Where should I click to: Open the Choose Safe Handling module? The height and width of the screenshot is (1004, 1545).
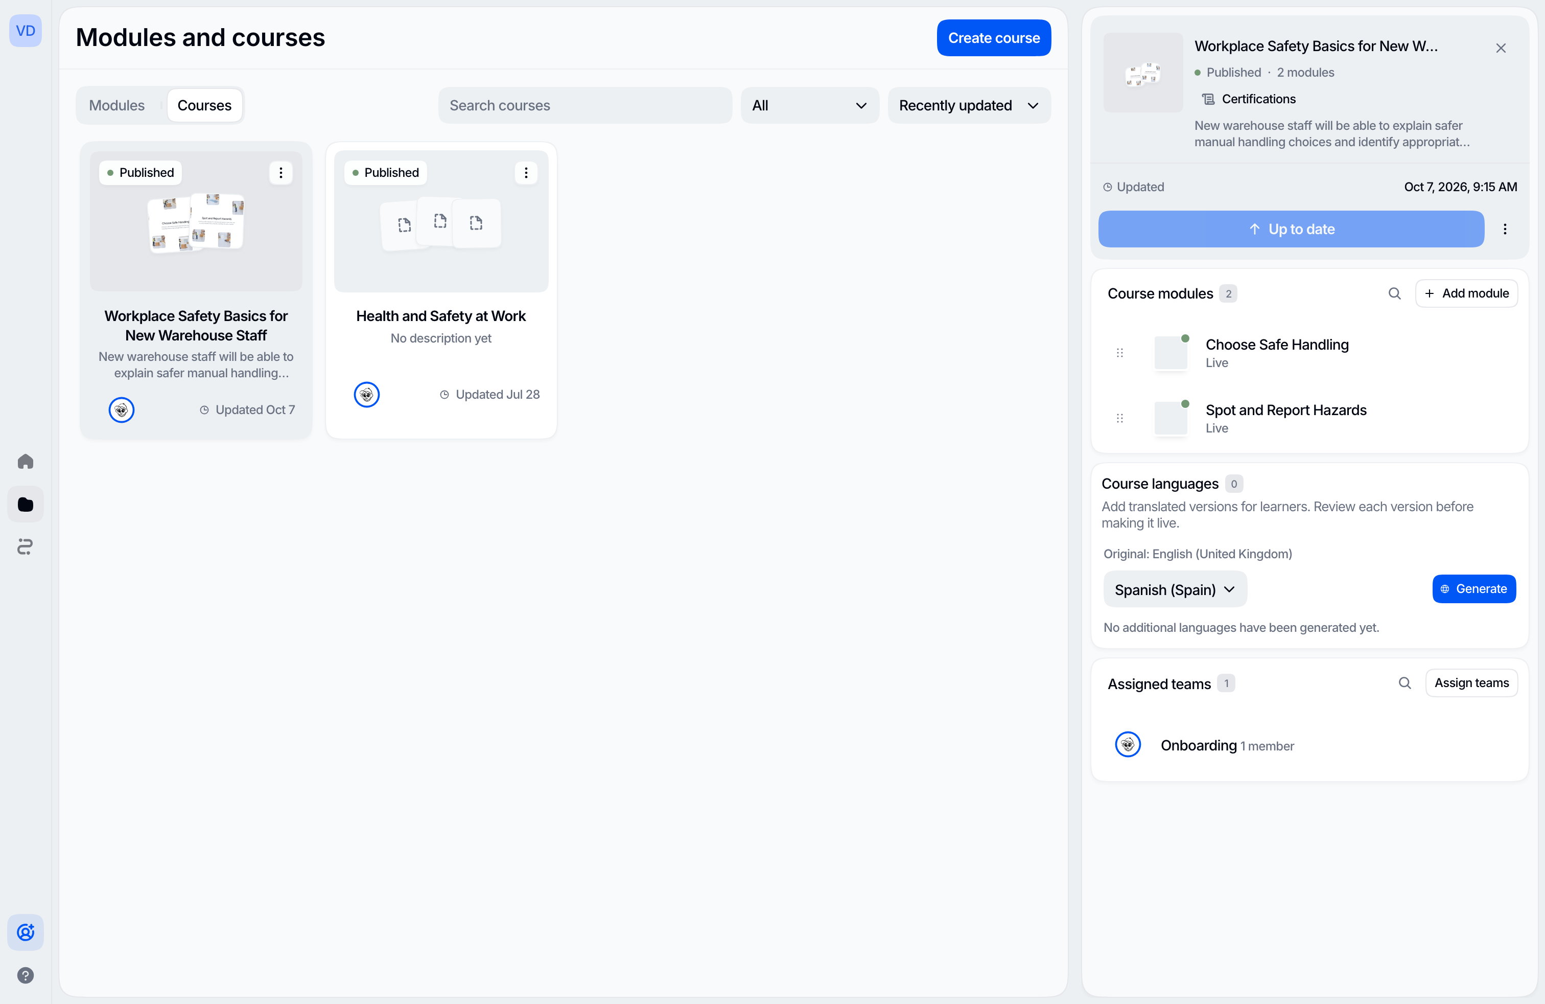pos(1310,353)
